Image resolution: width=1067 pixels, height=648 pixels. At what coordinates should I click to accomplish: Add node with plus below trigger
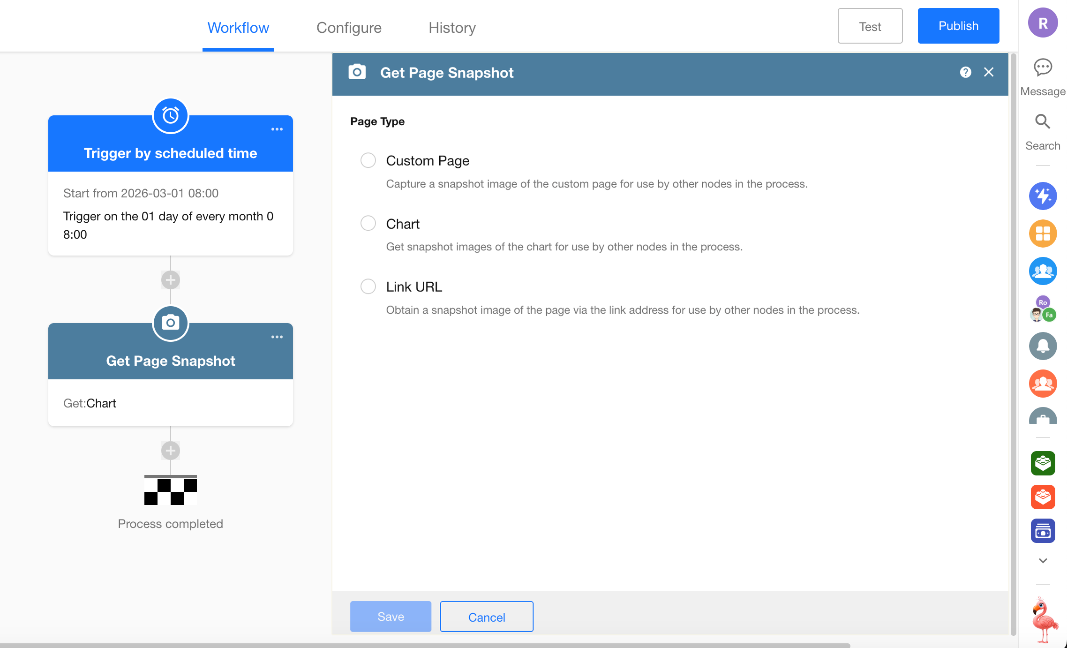[171, 280]
